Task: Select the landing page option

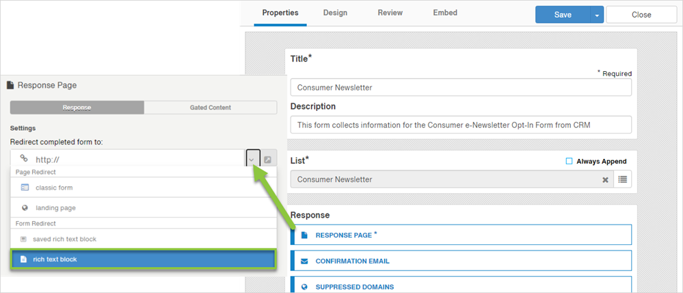Action: (144, 207)
